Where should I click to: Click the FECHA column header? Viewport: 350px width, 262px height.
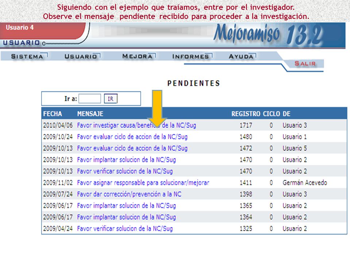pos(52,114)
